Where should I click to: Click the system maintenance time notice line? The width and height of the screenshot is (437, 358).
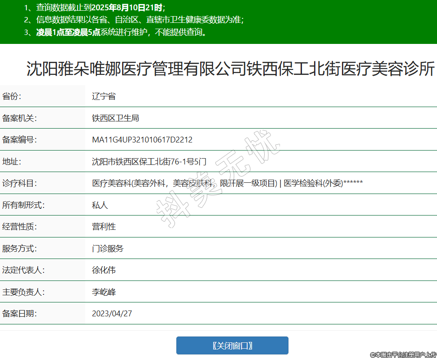click(x=116, y=32)
